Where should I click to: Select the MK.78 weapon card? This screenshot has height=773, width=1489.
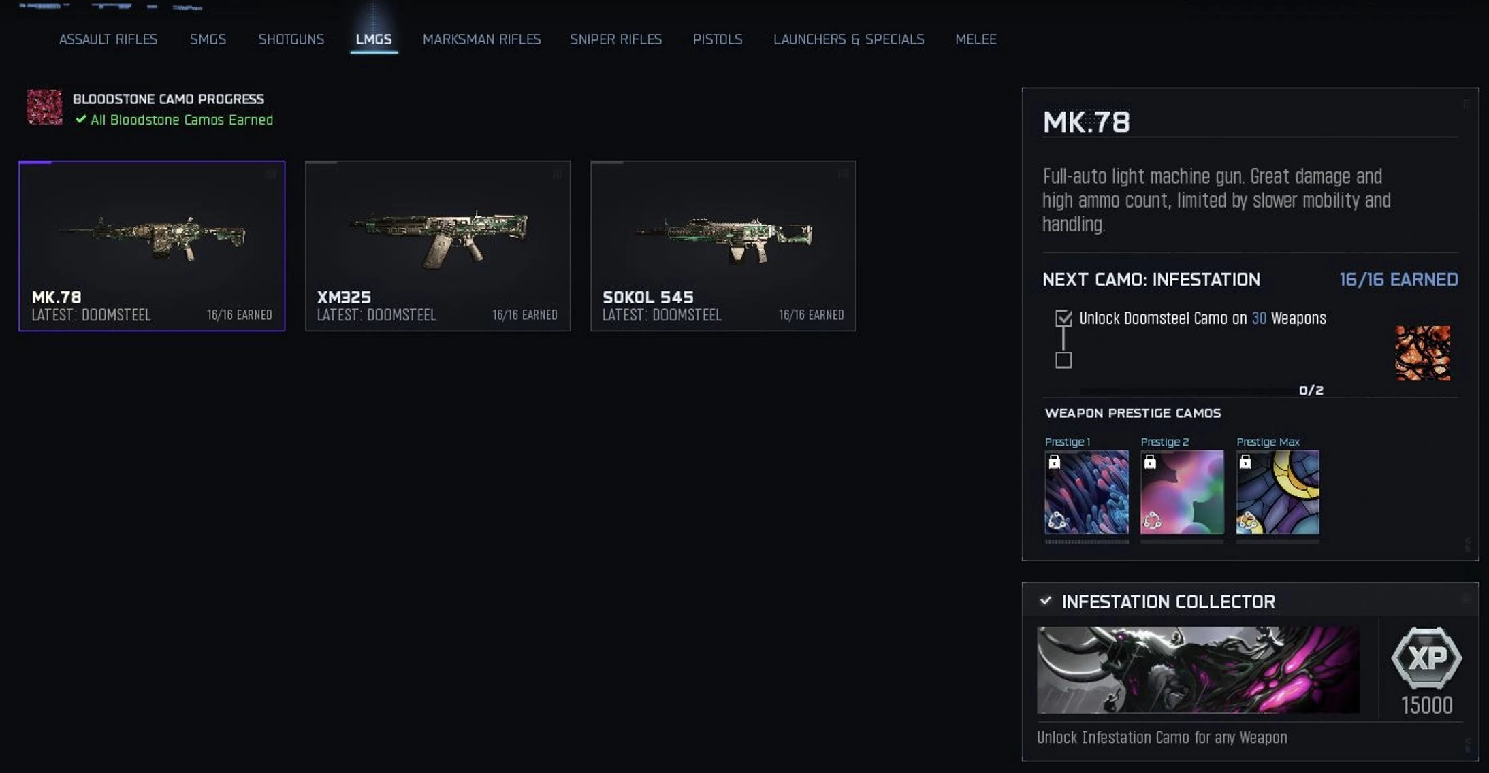tap(152, 246)
